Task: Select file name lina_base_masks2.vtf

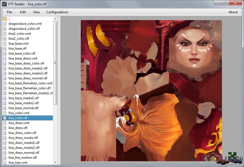Action: 23,103
